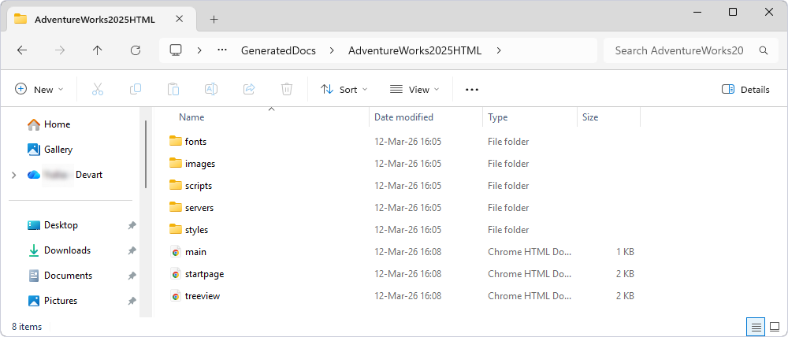Go up one folder level
The width and height of the screenshot is (788, 337).
click(98, 50)
